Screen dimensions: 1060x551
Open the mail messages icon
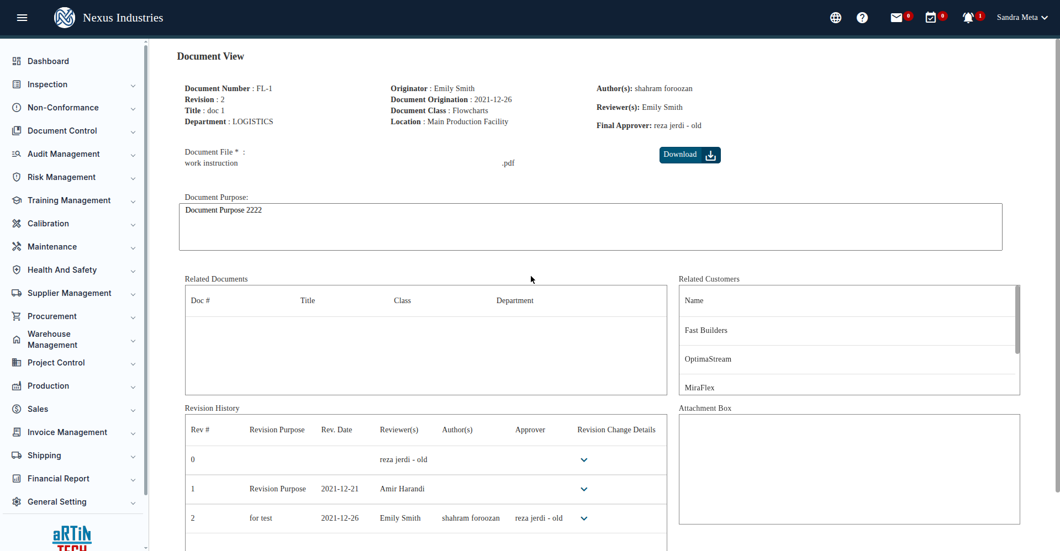[896, 18]
